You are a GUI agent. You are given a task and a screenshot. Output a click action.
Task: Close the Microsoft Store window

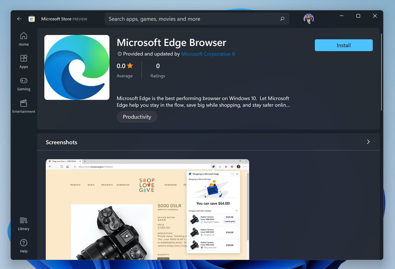[x=375, y=16]
